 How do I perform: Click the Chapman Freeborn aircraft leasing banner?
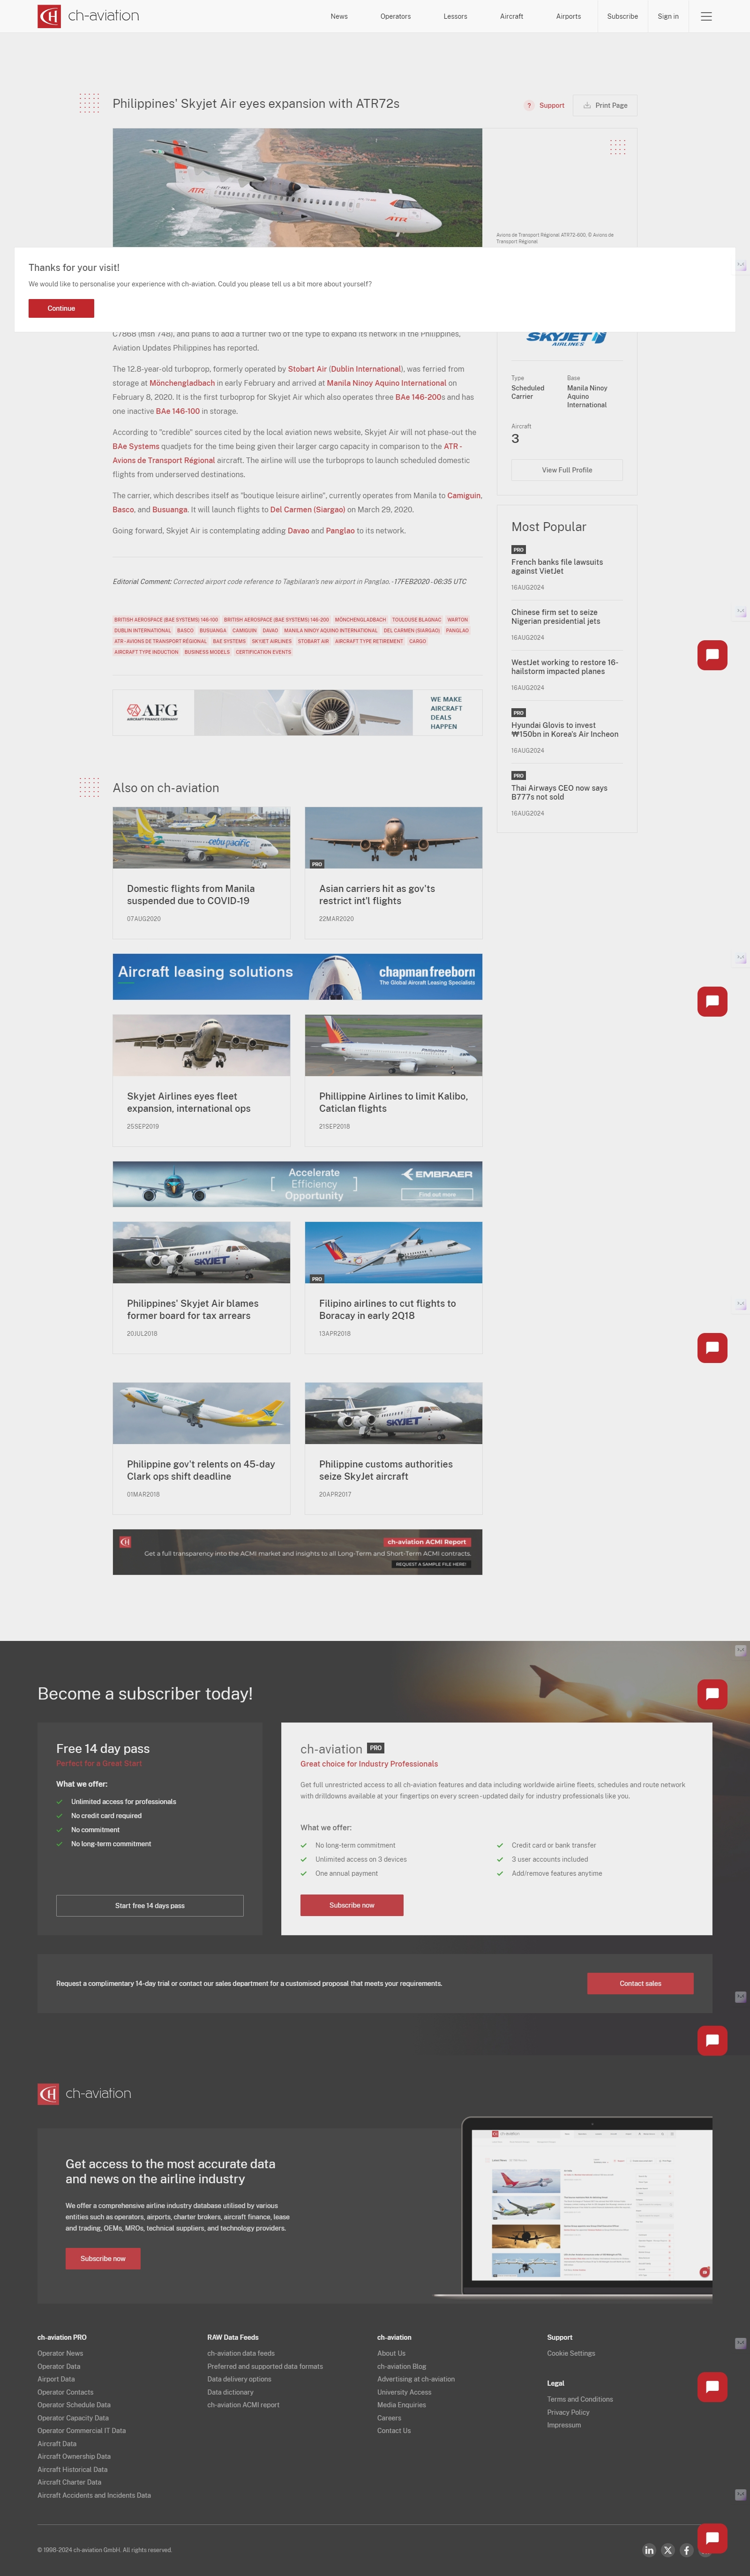pyautogui.click(x=297, y=977)
